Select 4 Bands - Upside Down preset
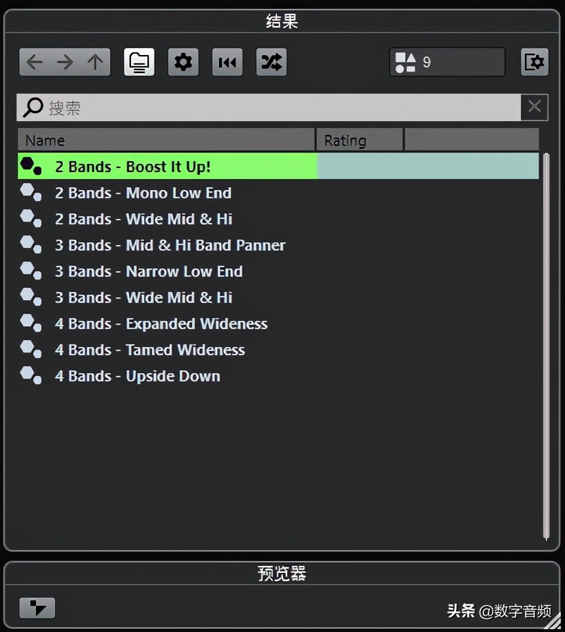The image size is (565, 632). pos(137,376)
